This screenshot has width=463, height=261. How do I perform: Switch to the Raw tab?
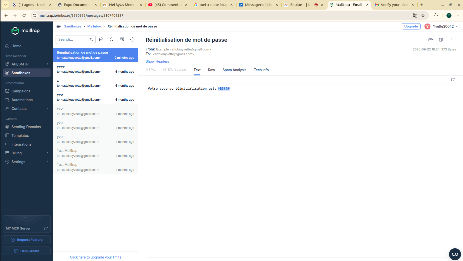211,70
